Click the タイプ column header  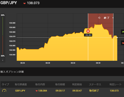[x=5, y=84]
